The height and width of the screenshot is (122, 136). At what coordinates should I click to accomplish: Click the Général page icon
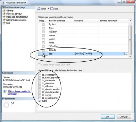click(4, 11)
